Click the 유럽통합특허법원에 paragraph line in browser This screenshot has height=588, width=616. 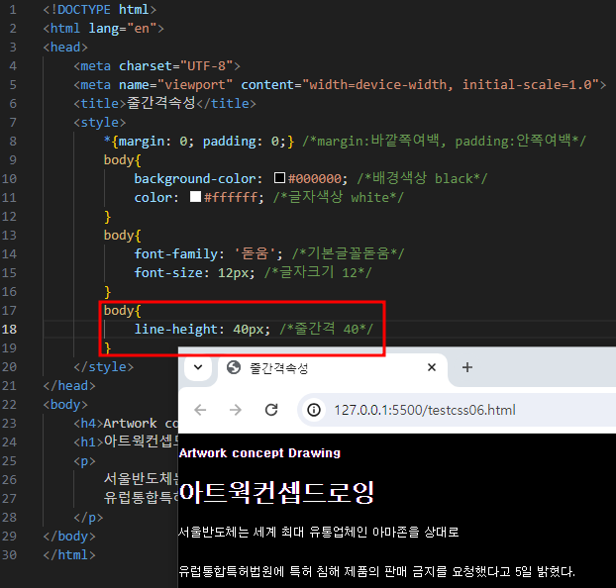pos(376,571)
